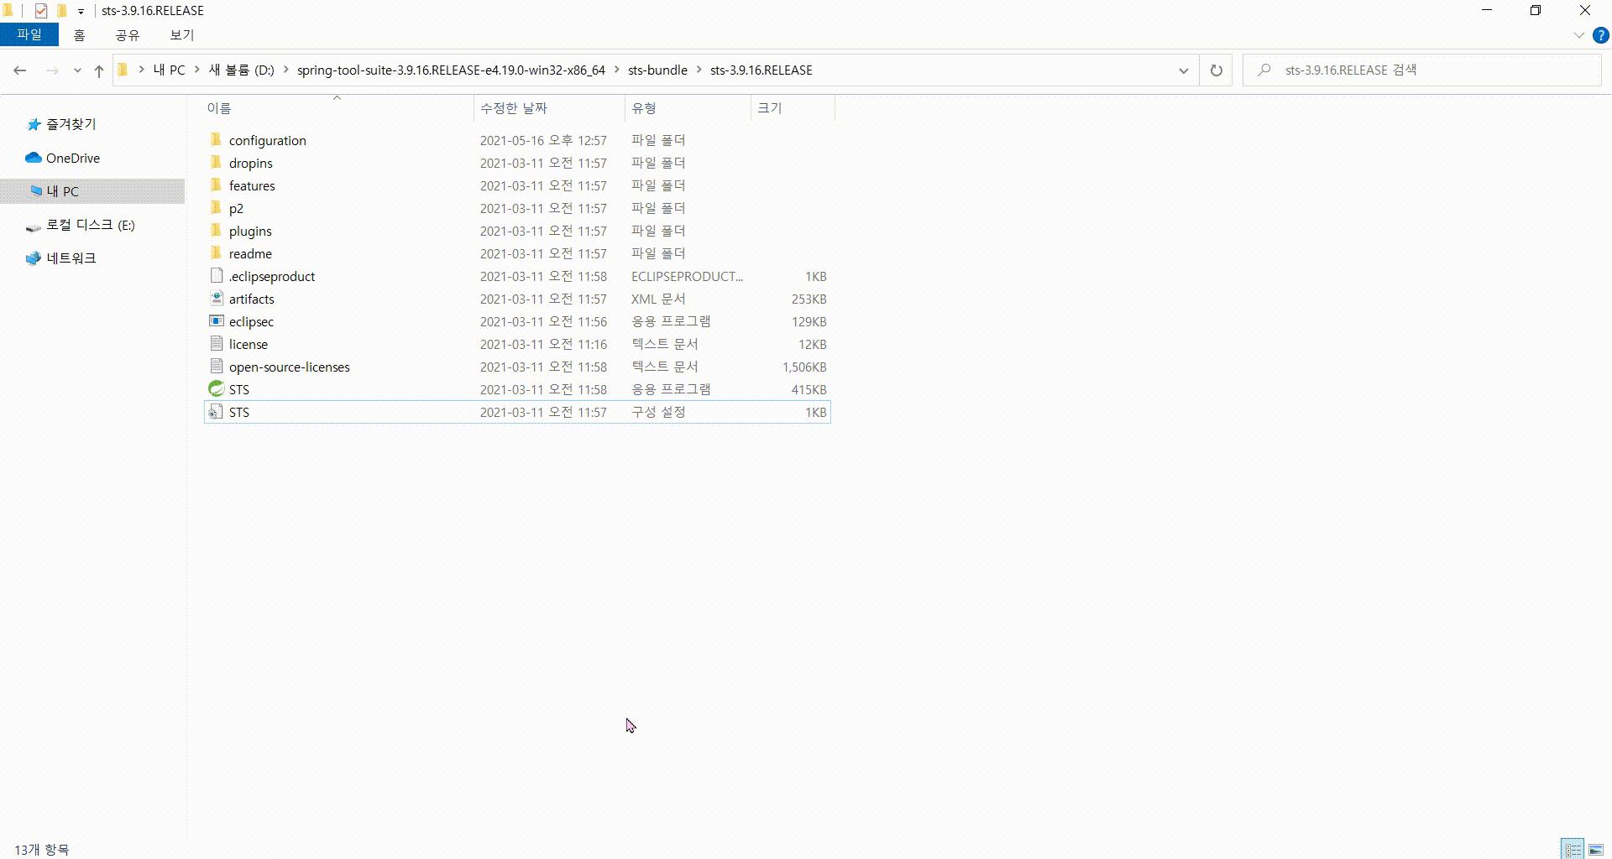Navigate to 내 PC breadcrumb in address bar
The width and height of the screenshot is (1612, 859).
[x=169, y=70]
